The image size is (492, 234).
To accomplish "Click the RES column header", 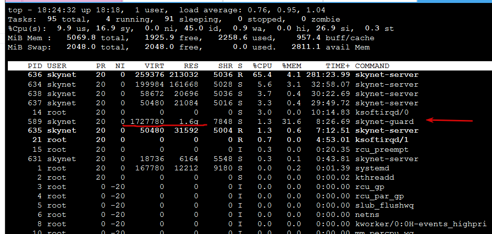I will [x=191, y=66].
